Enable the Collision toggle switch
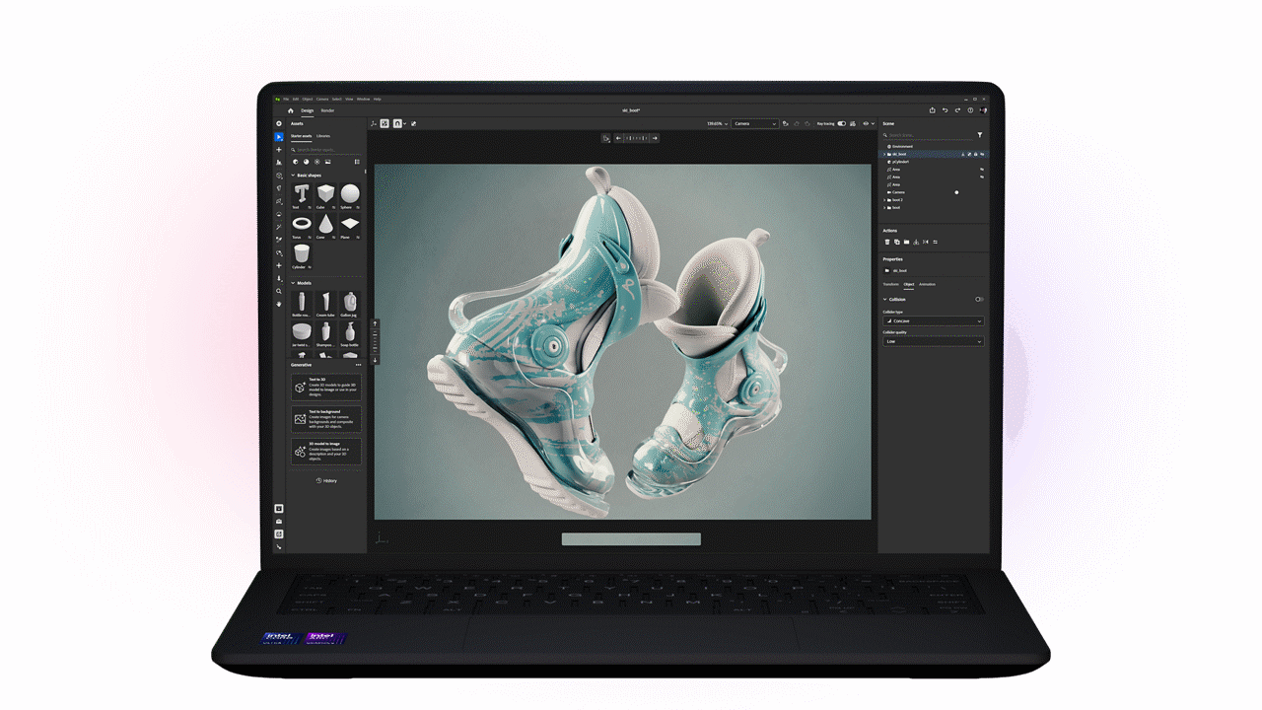 click(979, 299)
